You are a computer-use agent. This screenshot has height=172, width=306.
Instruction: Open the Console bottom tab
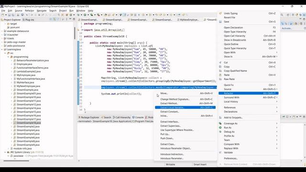pyautogui.click(x=138, y=118)
